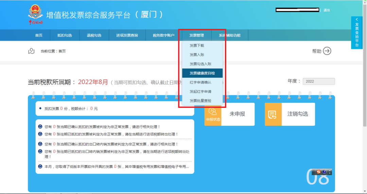Open the 发票管理 dropdown menu
This screenshot has width=367, height=194.
click(197, 35)
